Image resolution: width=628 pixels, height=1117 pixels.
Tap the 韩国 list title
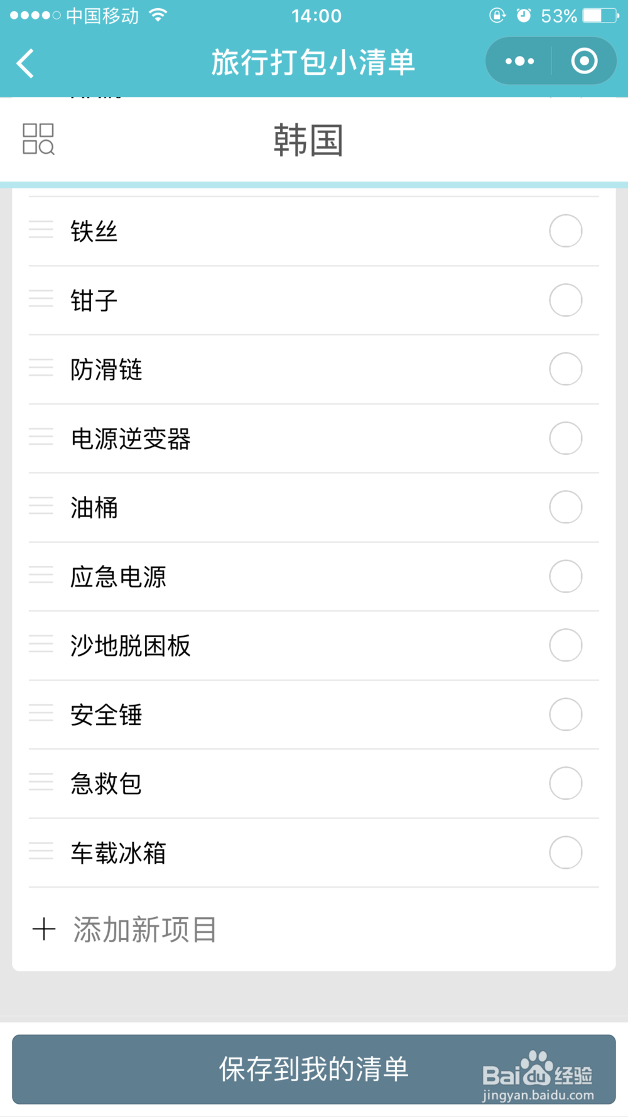[x=308, y=140]
